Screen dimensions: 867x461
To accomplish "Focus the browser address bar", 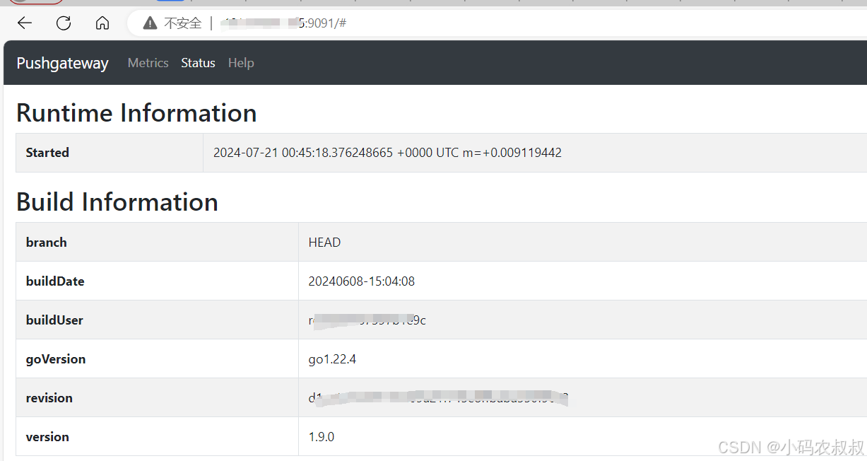I will click(x=497, y=23).
